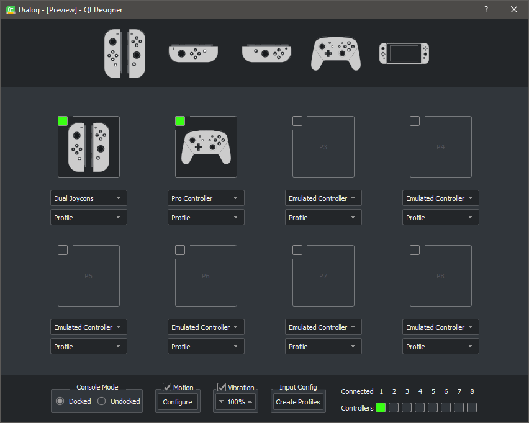Click Player 1 Dual Joycons image box
Viewport: 529px width, 423px height.
click(x=89, y=148)
